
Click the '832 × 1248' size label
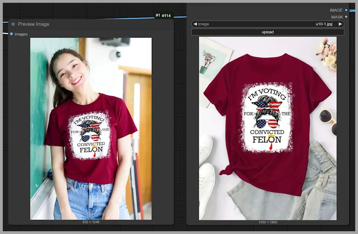pyautogui.click(x=91, y=222)
